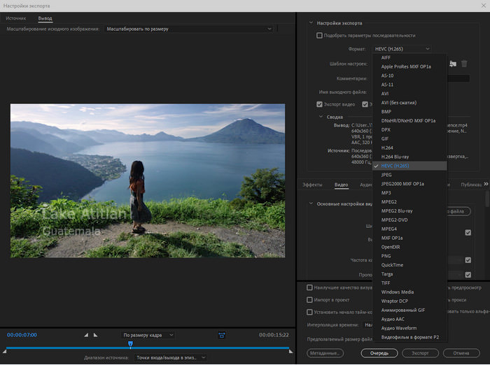Click the current timecode 00:00:07:00

coord(22,335)
